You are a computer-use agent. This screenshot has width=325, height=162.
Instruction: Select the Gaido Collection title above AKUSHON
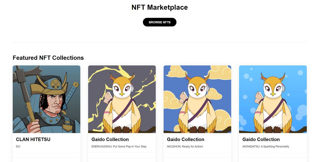pyautogui.click(x=186, y=139)
